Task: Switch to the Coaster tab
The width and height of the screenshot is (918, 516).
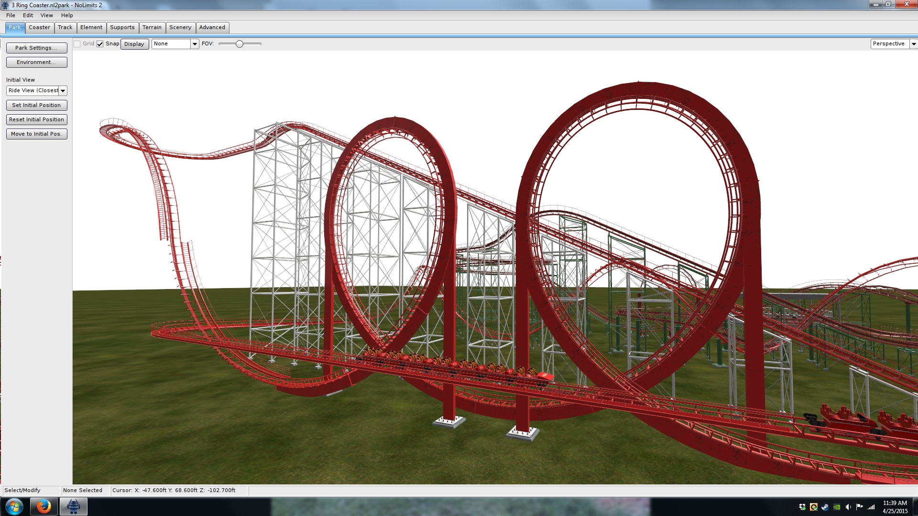Action: [x=39, y=27]
